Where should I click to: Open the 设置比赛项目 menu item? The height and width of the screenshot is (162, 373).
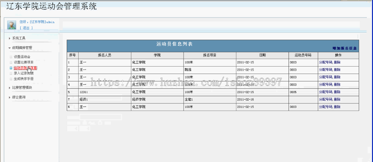pos(24,62)
